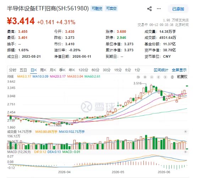This screenshot has height=178, width=197.
Task: Open the 前复权 adjustment dropdown
Action: click(182, 77)
